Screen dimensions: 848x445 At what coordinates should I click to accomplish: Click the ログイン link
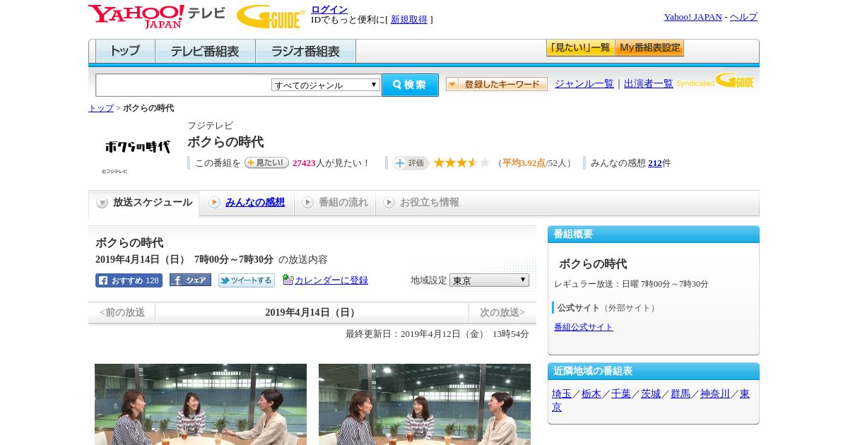pyautogui.click(x=329, y=9)
